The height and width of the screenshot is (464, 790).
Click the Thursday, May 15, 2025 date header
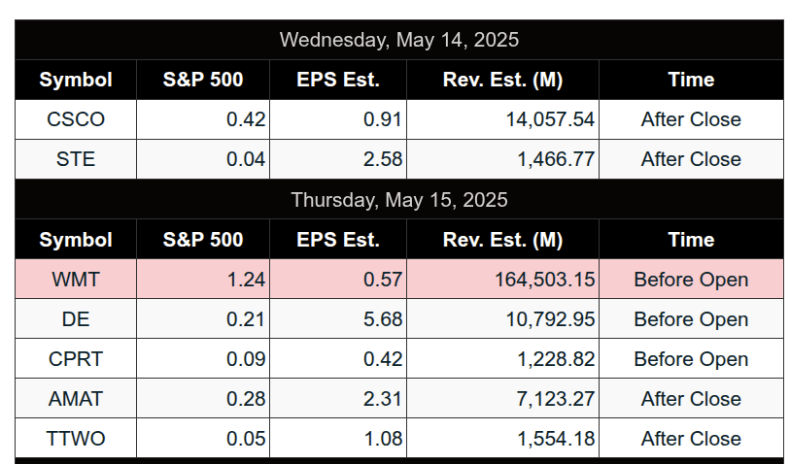(398, 200)
